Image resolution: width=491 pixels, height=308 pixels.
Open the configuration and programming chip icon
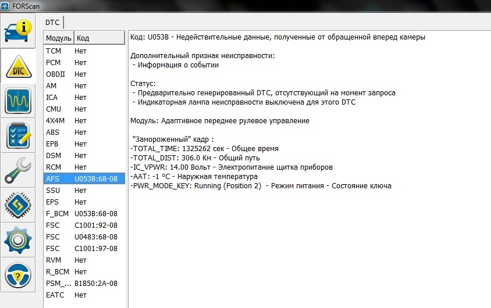[x=18, y=205]
